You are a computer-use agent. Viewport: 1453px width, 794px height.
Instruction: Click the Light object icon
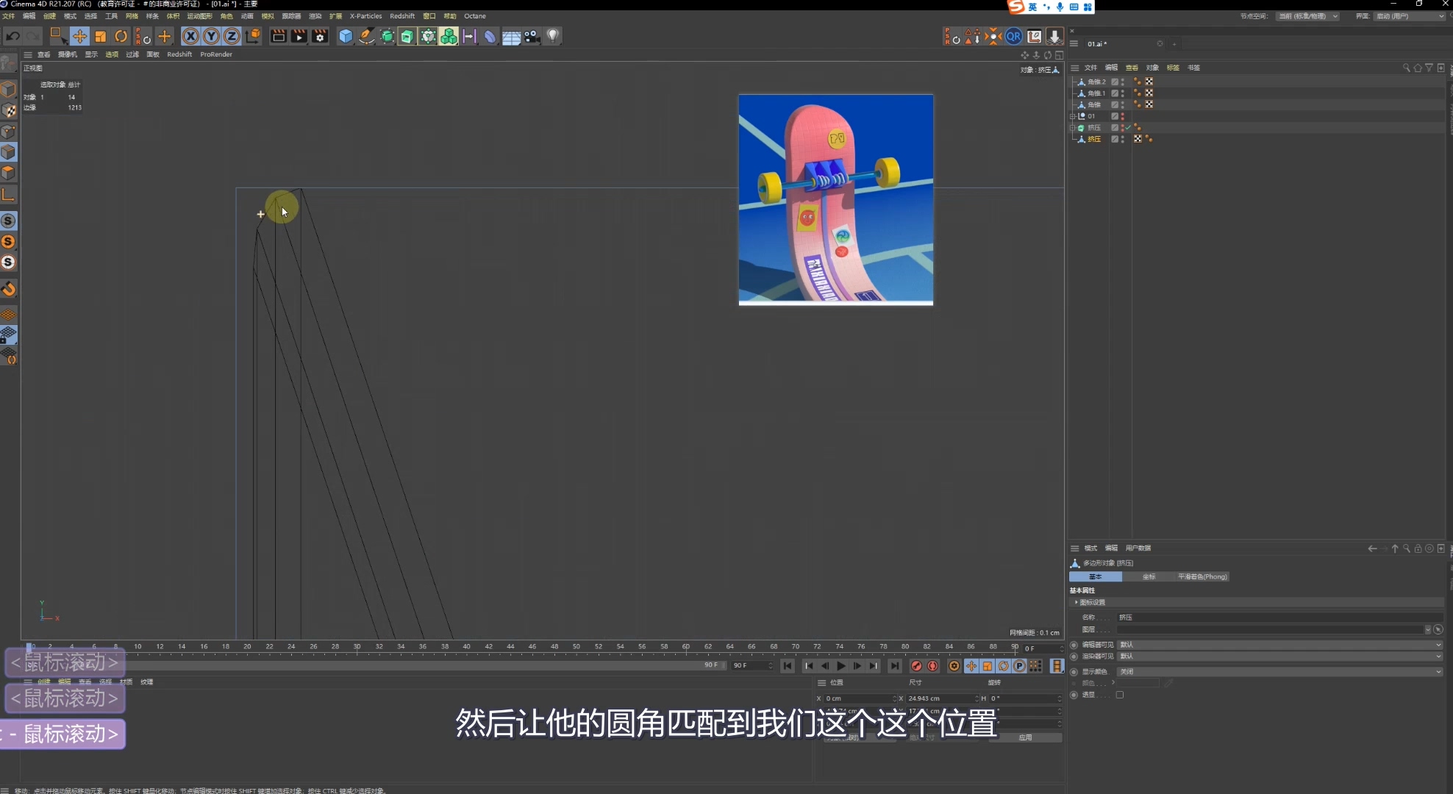pos(553,35)
